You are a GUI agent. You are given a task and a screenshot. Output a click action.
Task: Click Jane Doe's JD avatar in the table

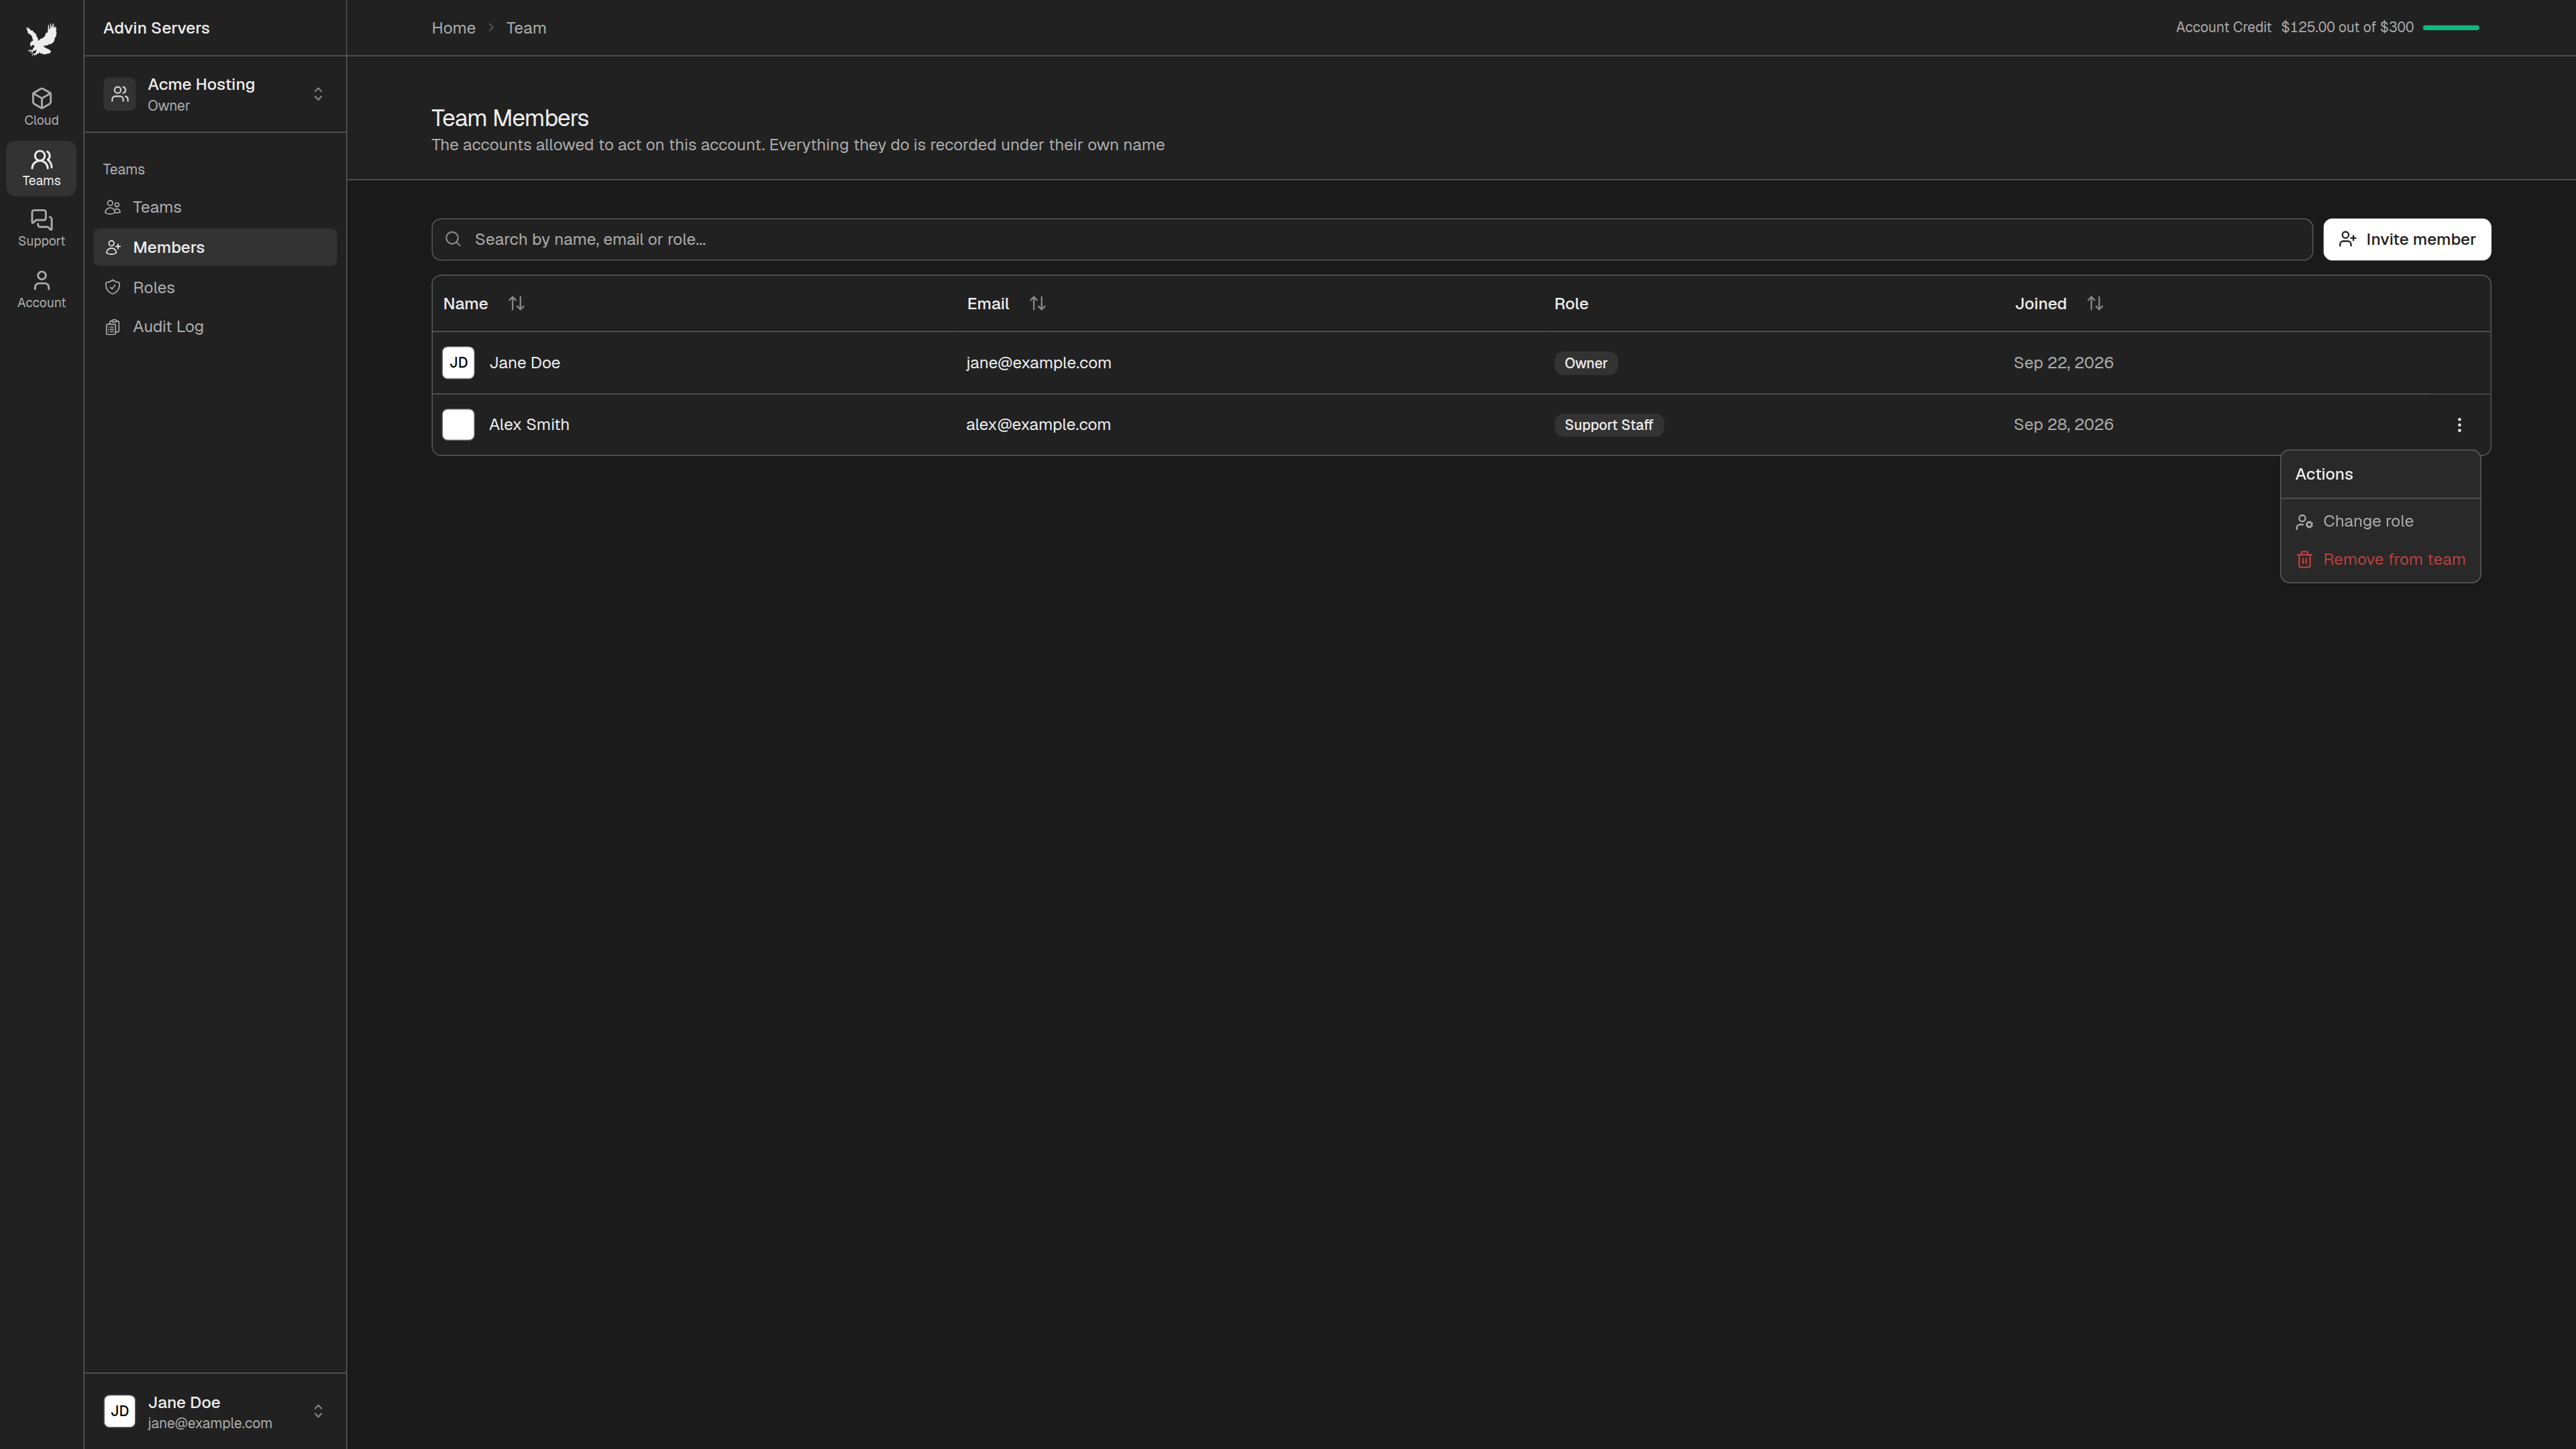(458, 363)
